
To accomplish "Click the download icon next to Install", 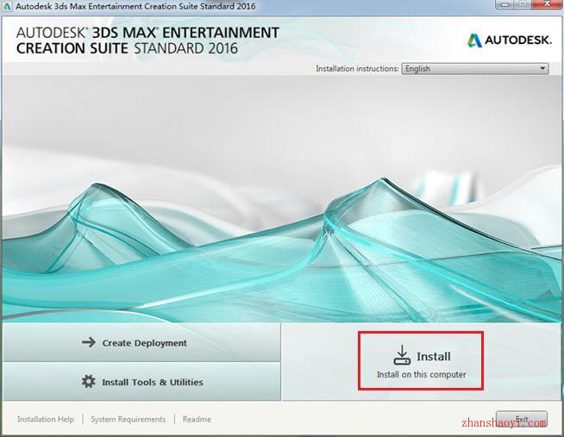I will pos(402,355).
